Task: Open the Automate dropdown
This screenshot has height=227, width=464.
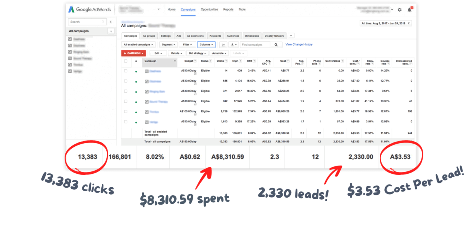Action: point(219,53)
